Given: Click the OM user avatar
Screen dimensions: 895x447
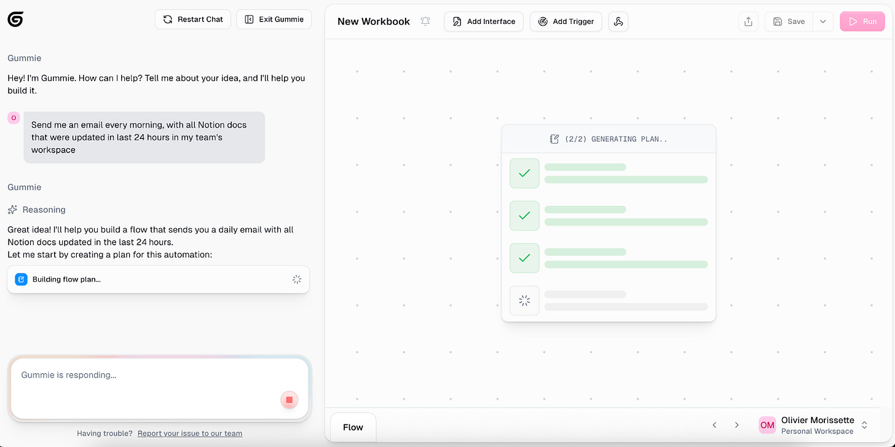Looking at the screenshot, I should (x=767, y=425).
